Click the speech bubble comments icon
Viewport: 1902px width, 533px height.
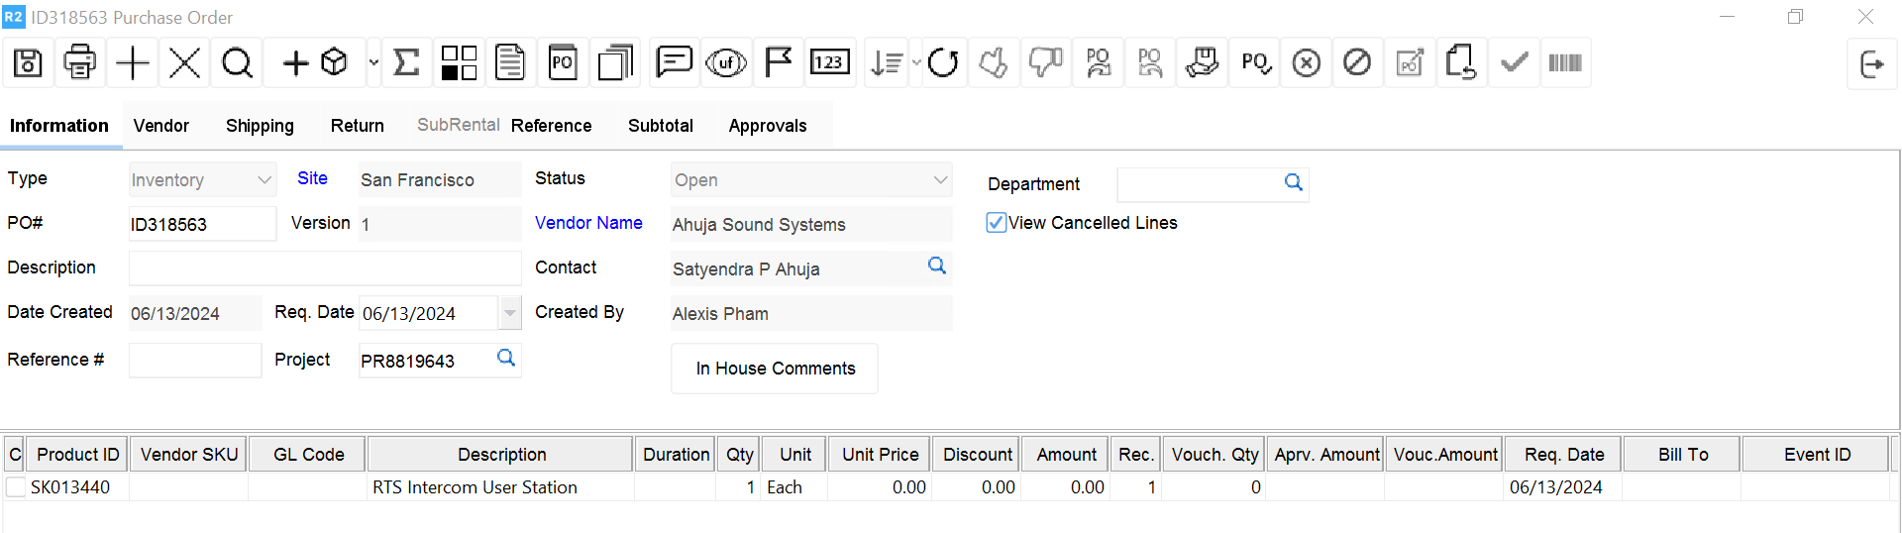(x=674, y=63)
